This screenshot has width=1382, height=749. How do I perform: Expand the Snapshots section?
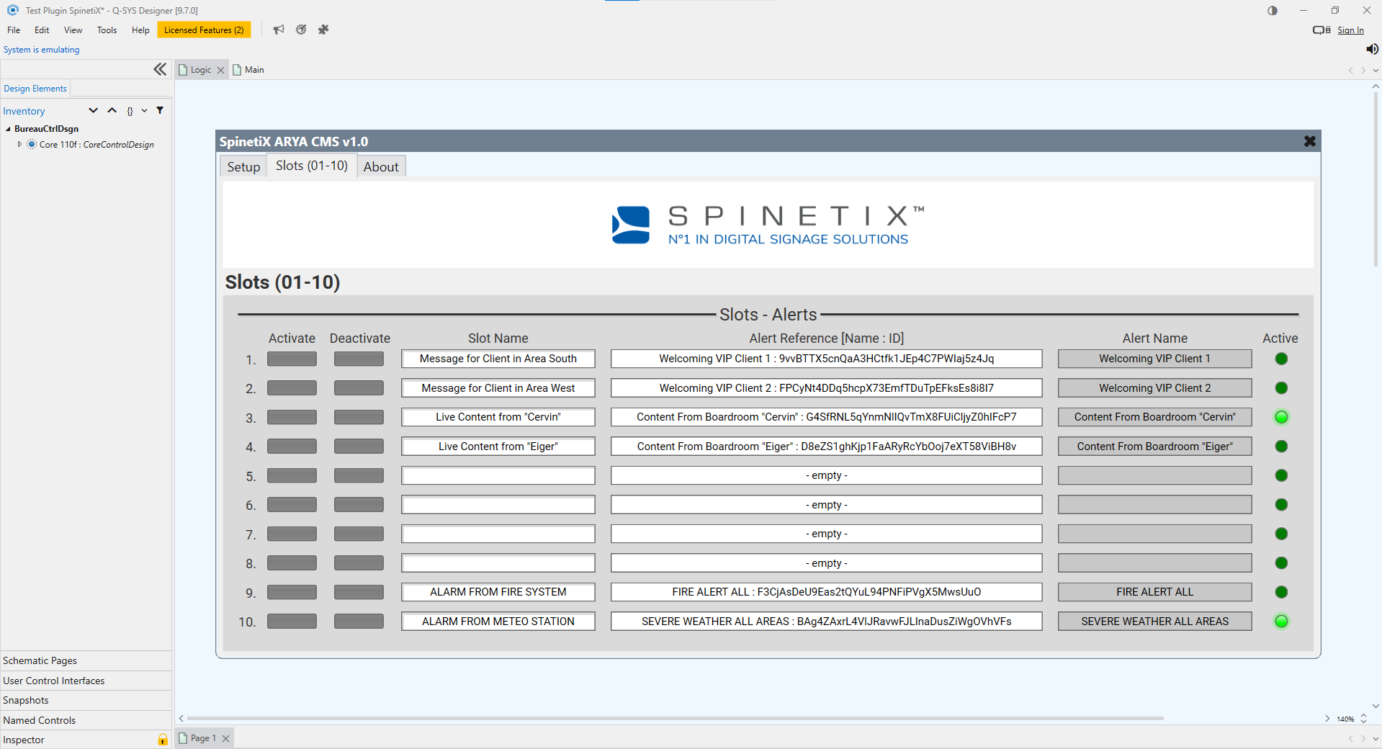pos(86,700)
